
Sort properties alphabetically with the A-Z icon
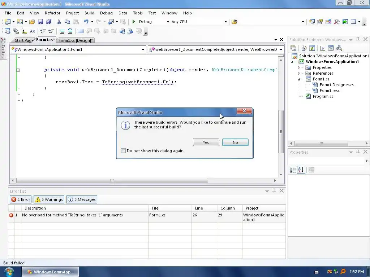tap(301, 170)
